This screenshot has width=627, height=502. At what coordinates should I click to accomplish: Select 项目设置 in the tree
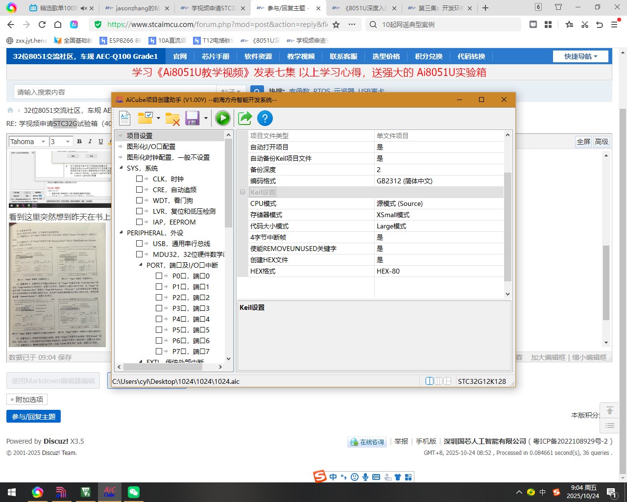coord(140,136)
